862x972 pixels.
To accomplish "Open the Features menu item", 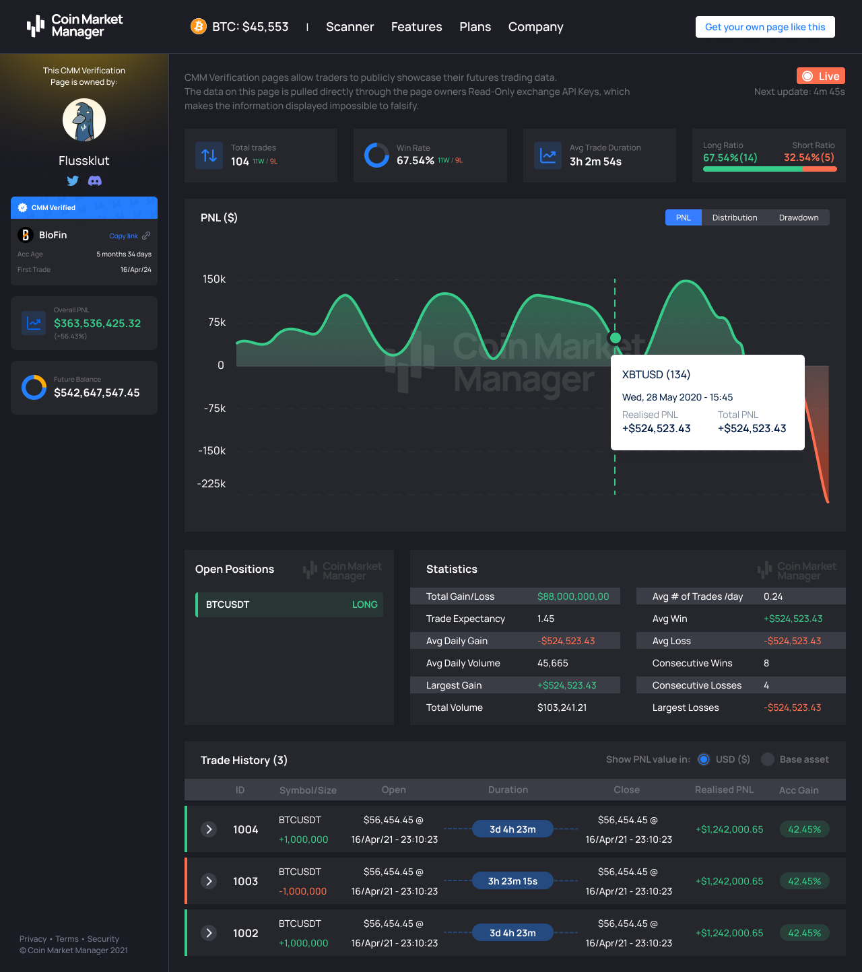I will click(416, 27).
